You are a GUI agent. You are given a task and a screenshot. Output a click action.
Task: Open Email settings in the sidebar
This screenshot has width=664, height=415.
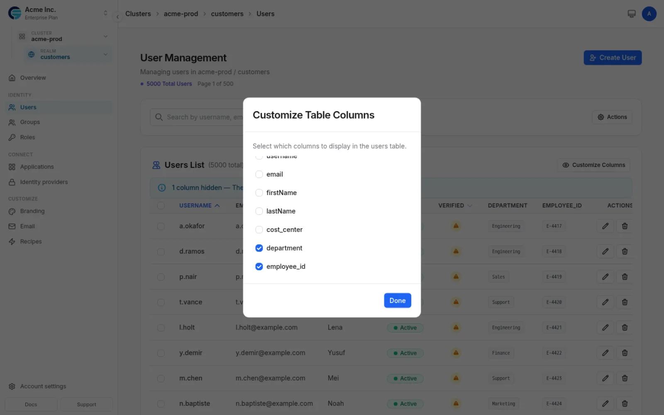[27, 227]
